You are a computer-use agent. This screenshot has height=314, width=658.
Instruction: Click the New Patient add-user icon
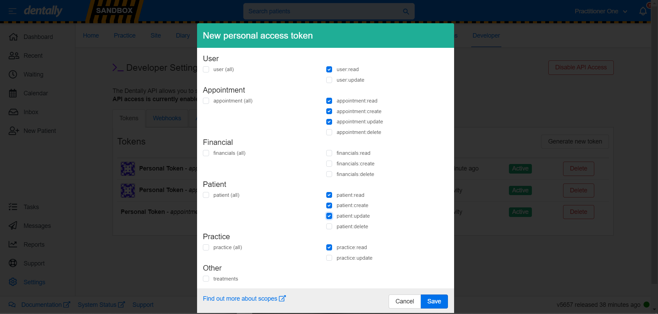[14, 131]
